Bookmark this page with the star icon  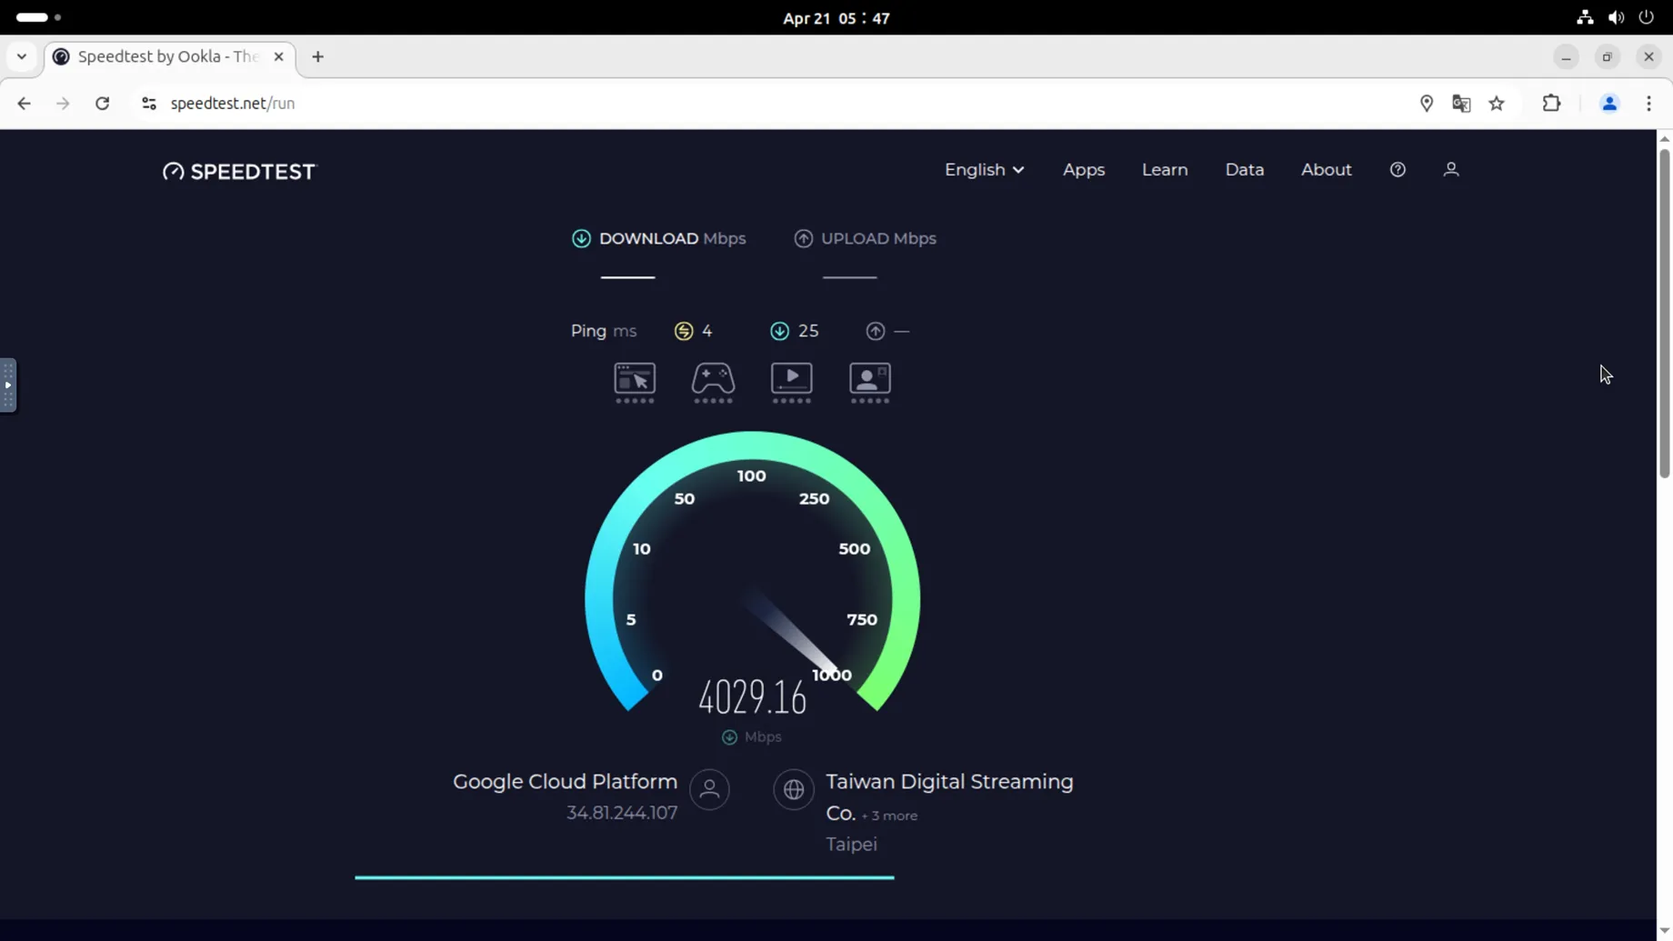pyautogui.click(x=1497, y=103)
